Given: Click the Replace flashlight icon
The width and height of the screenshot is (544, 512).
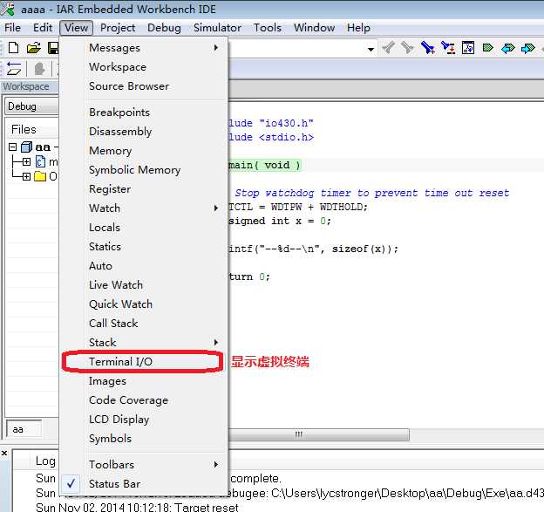Looking at the screenshot, I should tap(448, 48).
